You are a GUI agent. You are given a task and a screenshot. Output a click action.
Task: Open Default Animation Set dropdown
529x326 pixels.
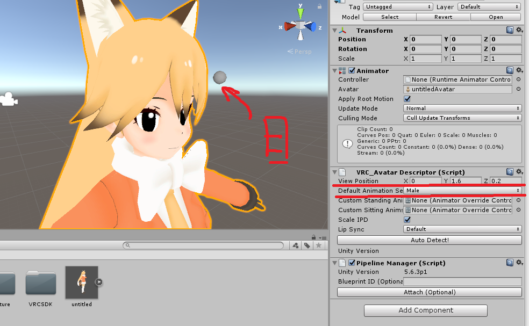[x=462, y=191]
